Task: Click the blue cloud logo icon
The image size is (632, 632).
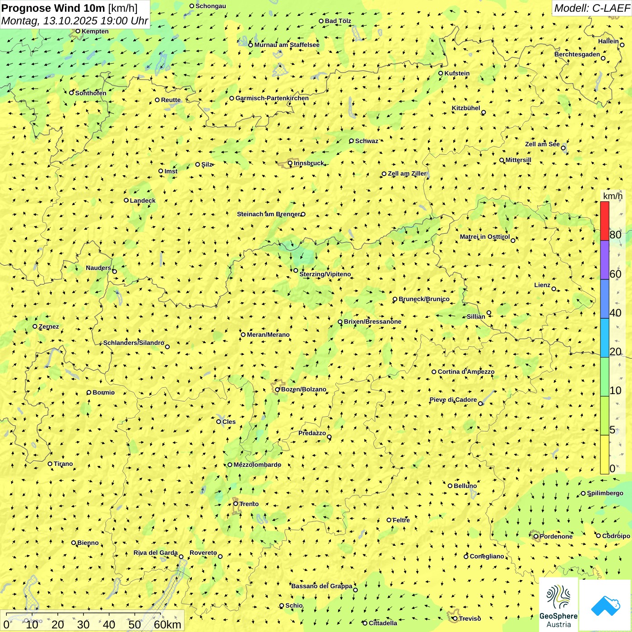Action: point(605,605)
